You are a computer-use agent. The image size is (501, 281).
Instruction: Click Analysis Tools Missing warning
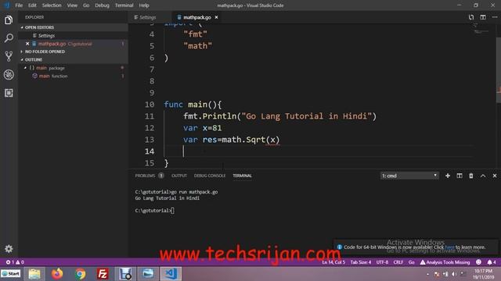click(445, 262)
